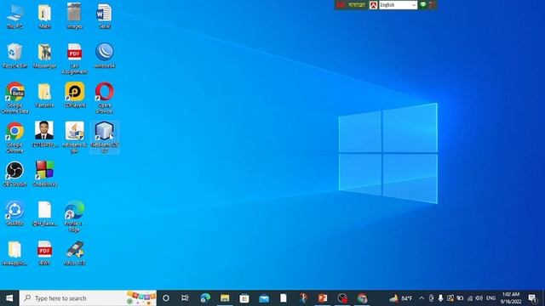Screen dimensions: 545x306
Task: Select the winbox64 shortcut icon
Action: (x=104, y=55)
